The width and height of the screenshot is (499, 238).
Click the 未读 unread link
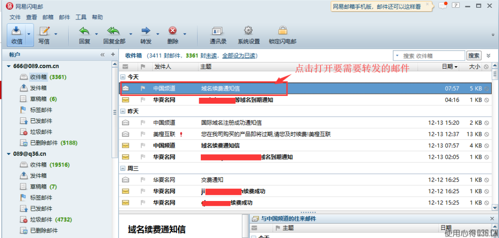tap(211, 55)
